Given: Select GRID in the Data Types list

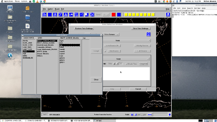Looking at the screenshot, I should (x=25, y=51).
